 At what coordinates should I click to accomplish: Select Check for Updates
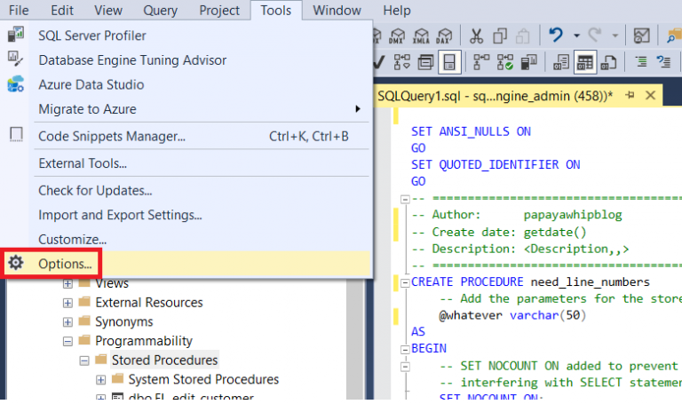186,191
